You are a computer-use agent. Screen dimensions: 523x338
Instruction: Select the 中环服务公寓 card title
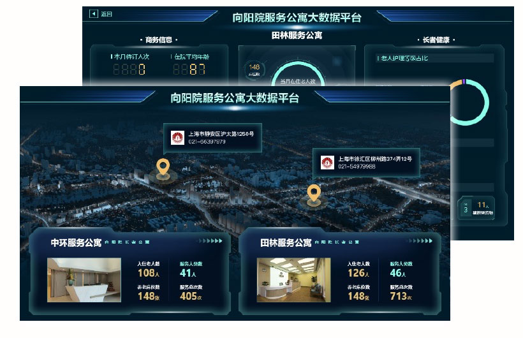tap(76, 242)
